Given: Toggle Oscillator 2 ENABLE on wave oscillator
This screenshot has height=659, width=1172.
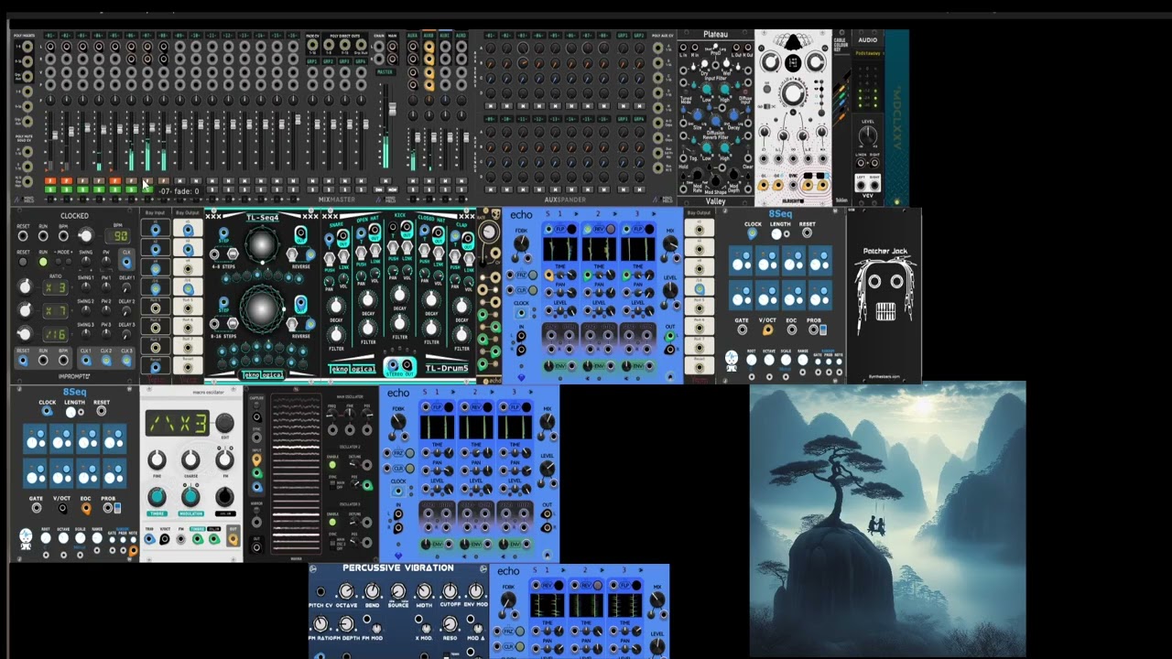Looking at the screenshot, I should pyautogui.click(x=332, y=465).
